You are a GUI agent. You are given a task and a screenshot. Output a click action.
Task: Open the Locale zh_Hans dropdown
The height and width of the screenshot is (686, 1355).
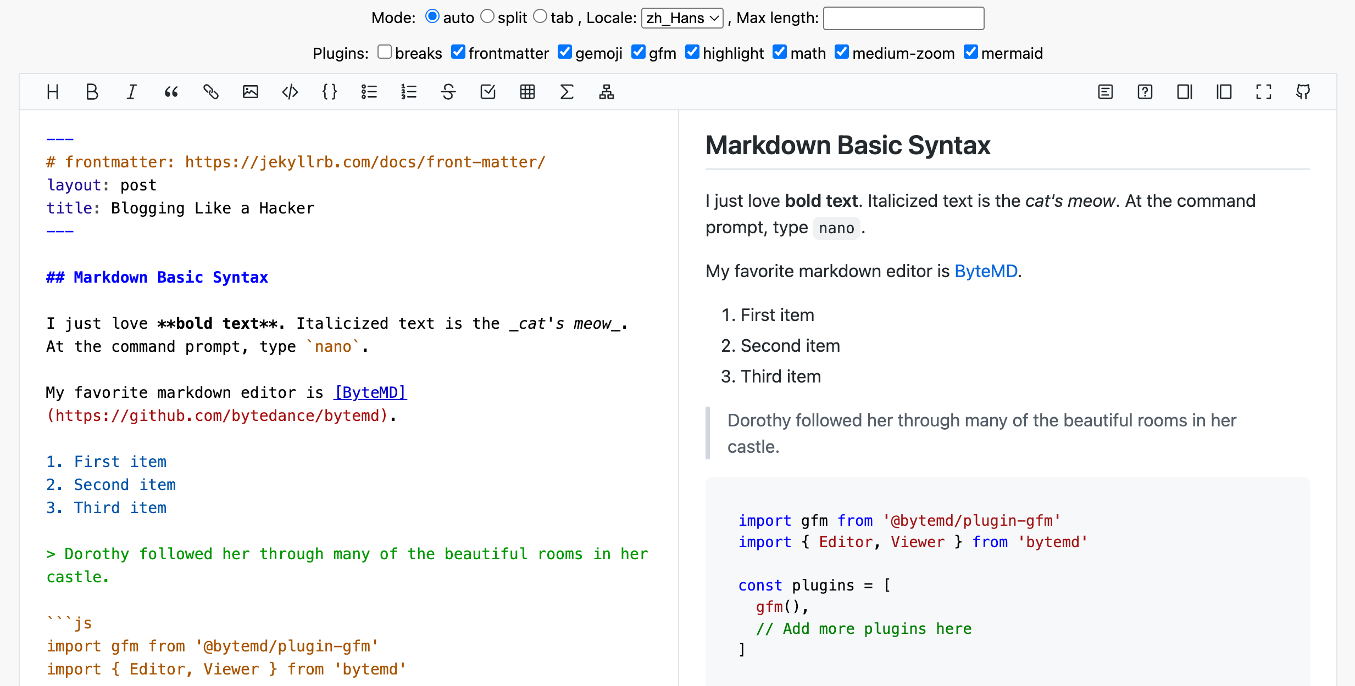(682, 18)
